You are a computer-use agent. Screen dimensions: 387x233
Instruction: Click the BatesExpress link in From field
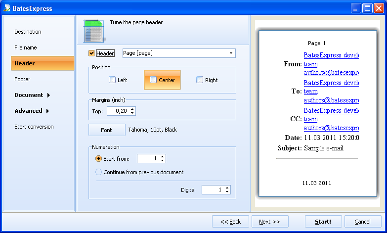coord(331,55)
